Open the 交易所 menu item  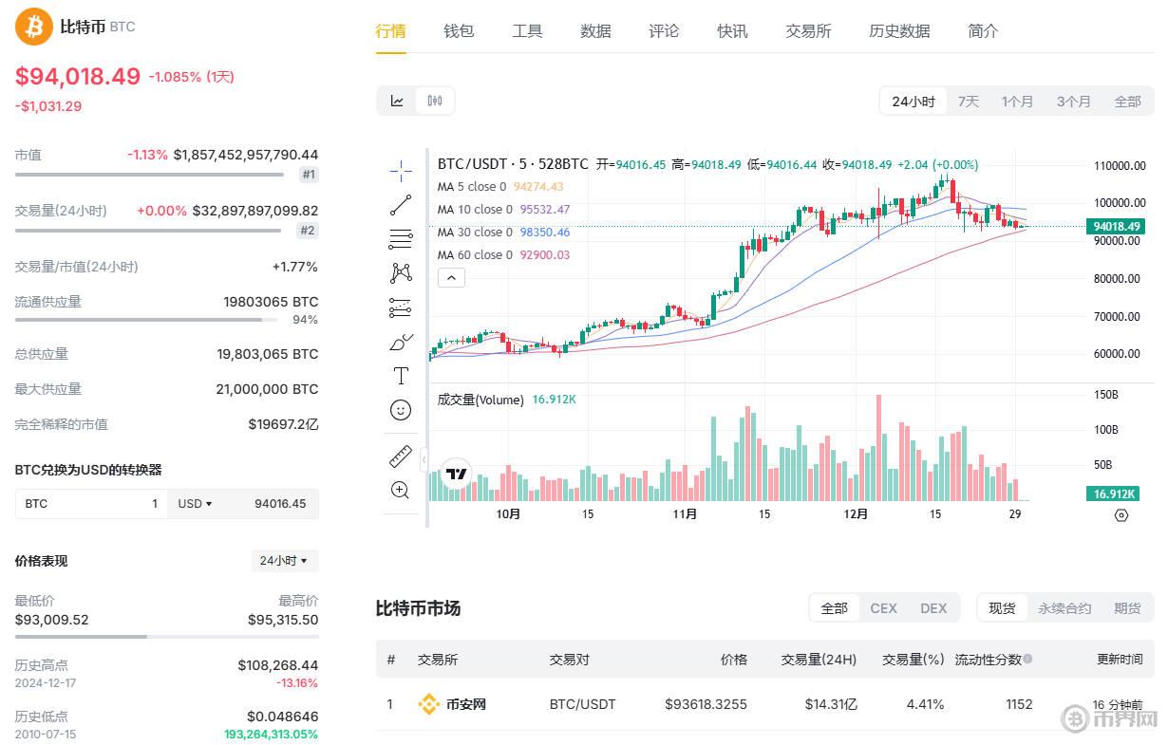tap(808, 30)
